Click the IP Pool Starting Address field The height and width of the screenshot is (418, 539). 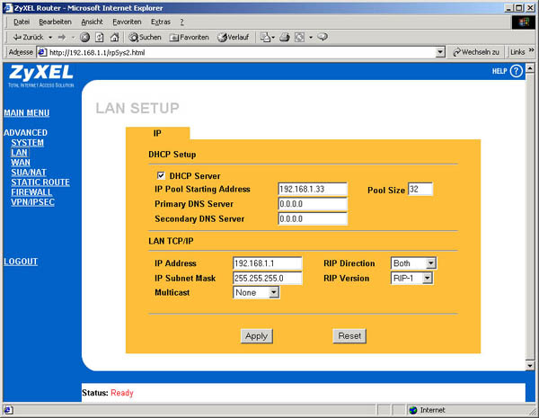point(312,190)
